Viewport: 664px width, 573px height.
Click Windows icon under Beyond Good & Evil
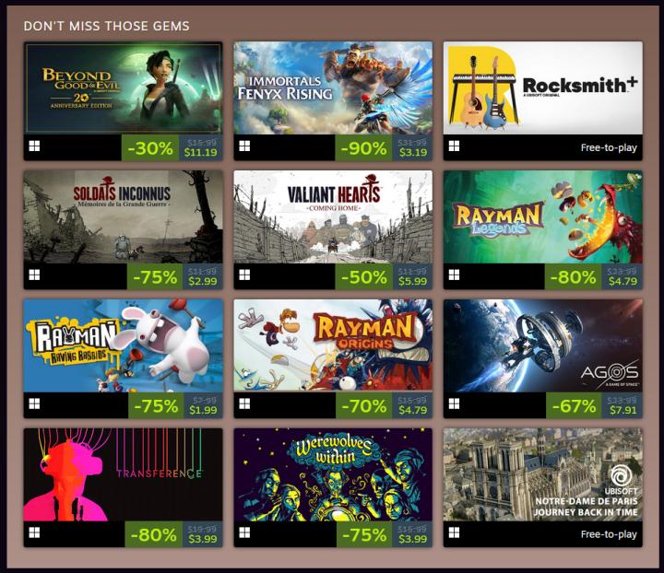click(x=34, y=146)
